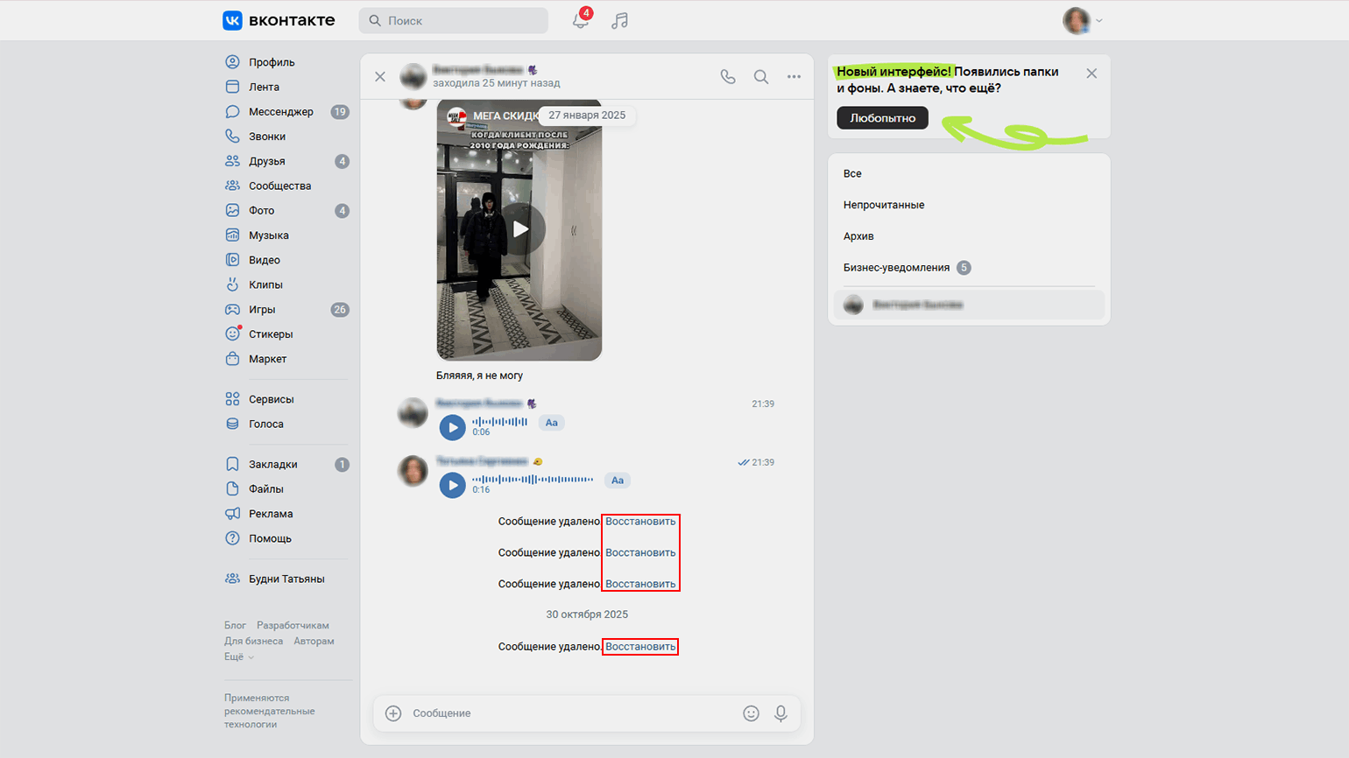Seek within the 0:16 voice message waveform
The image size is (1349, 758).
click(533, 479)
